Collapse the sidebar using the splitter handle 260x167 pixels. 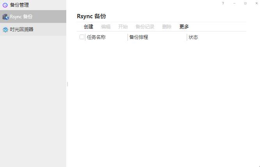pyautogui.click(x=67, y=84)
